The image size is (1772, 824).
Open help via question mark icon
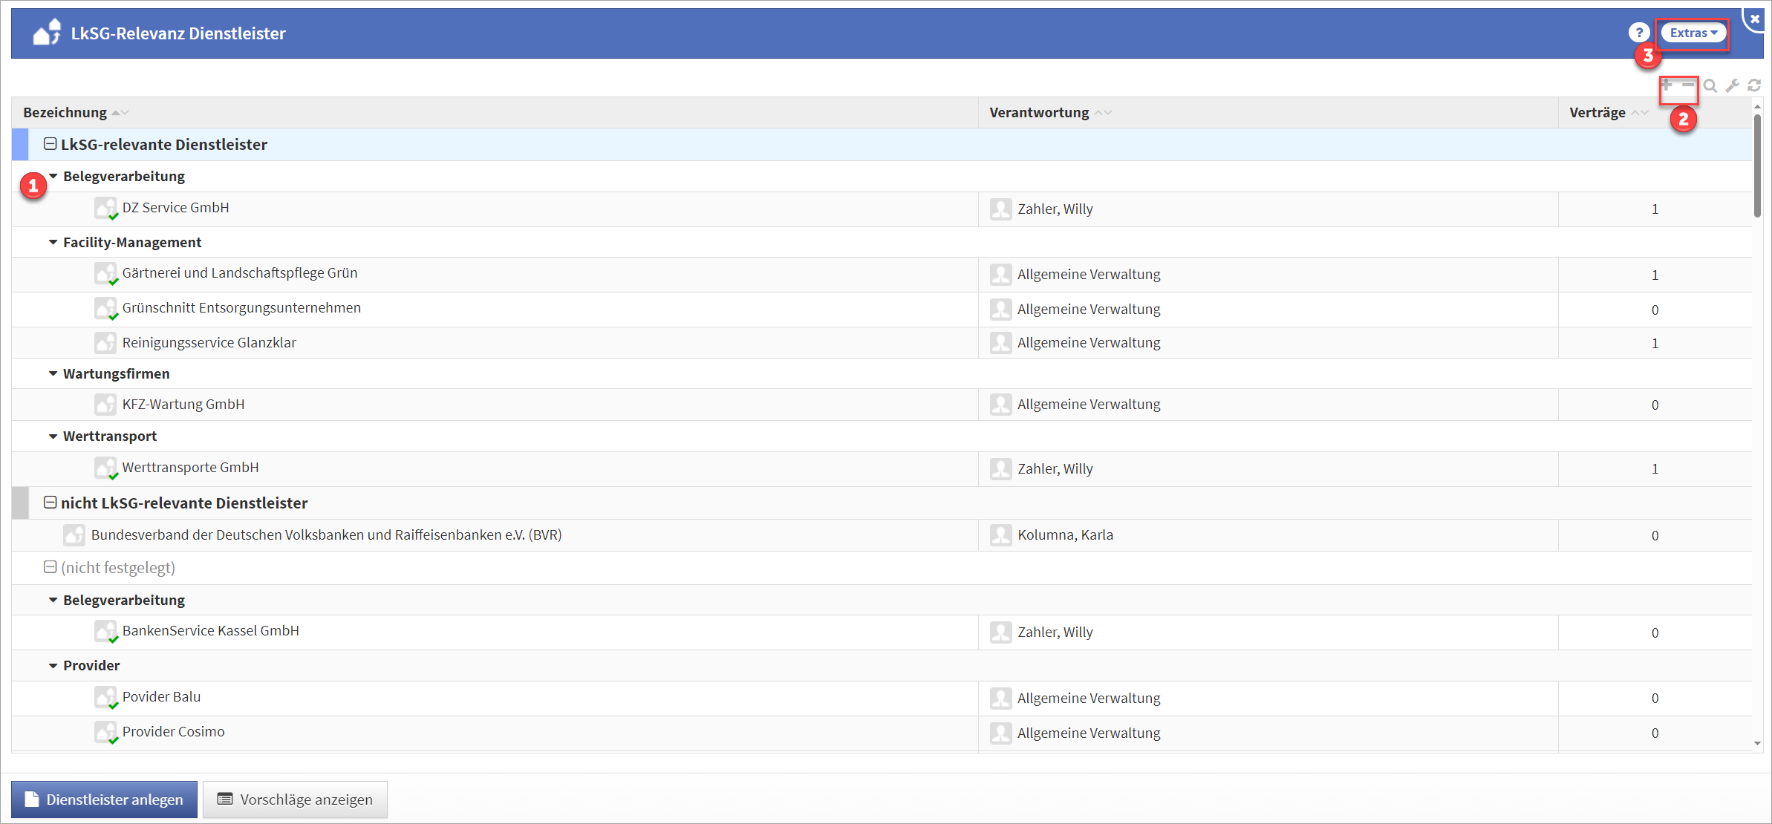click(1639, 33)
